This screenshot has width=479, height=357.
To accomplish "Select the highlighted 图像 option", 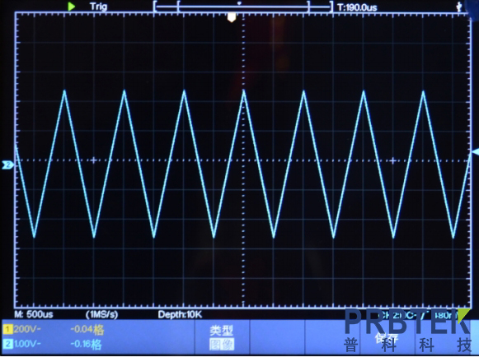I will [222, 345].
